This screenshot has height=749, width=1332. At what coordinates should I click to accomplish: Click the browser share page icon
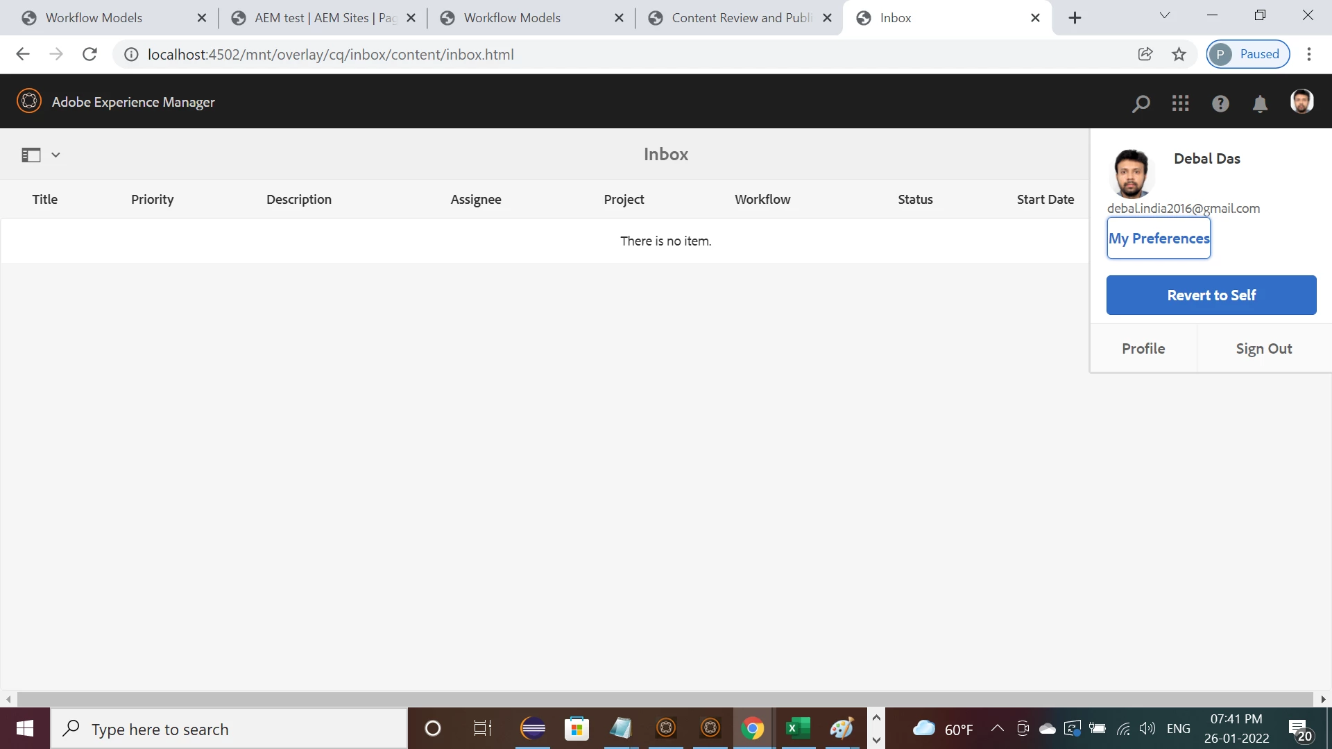point(1145,54)
